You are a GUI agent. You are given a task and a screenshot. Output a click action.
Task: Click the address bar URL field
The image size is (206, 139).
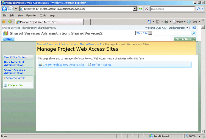78,9
